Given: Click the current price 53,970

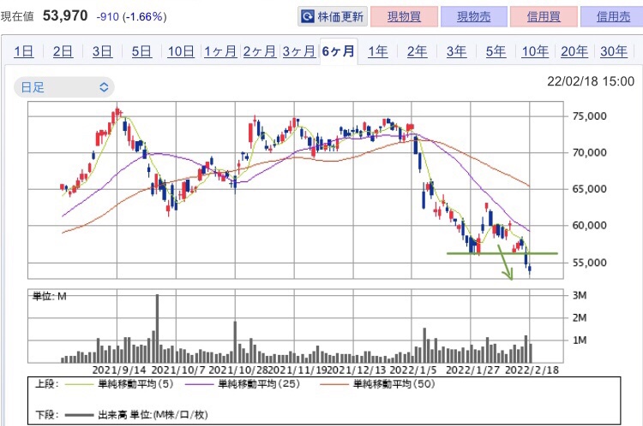Looking at the screenshot, I should coord(65,16).
